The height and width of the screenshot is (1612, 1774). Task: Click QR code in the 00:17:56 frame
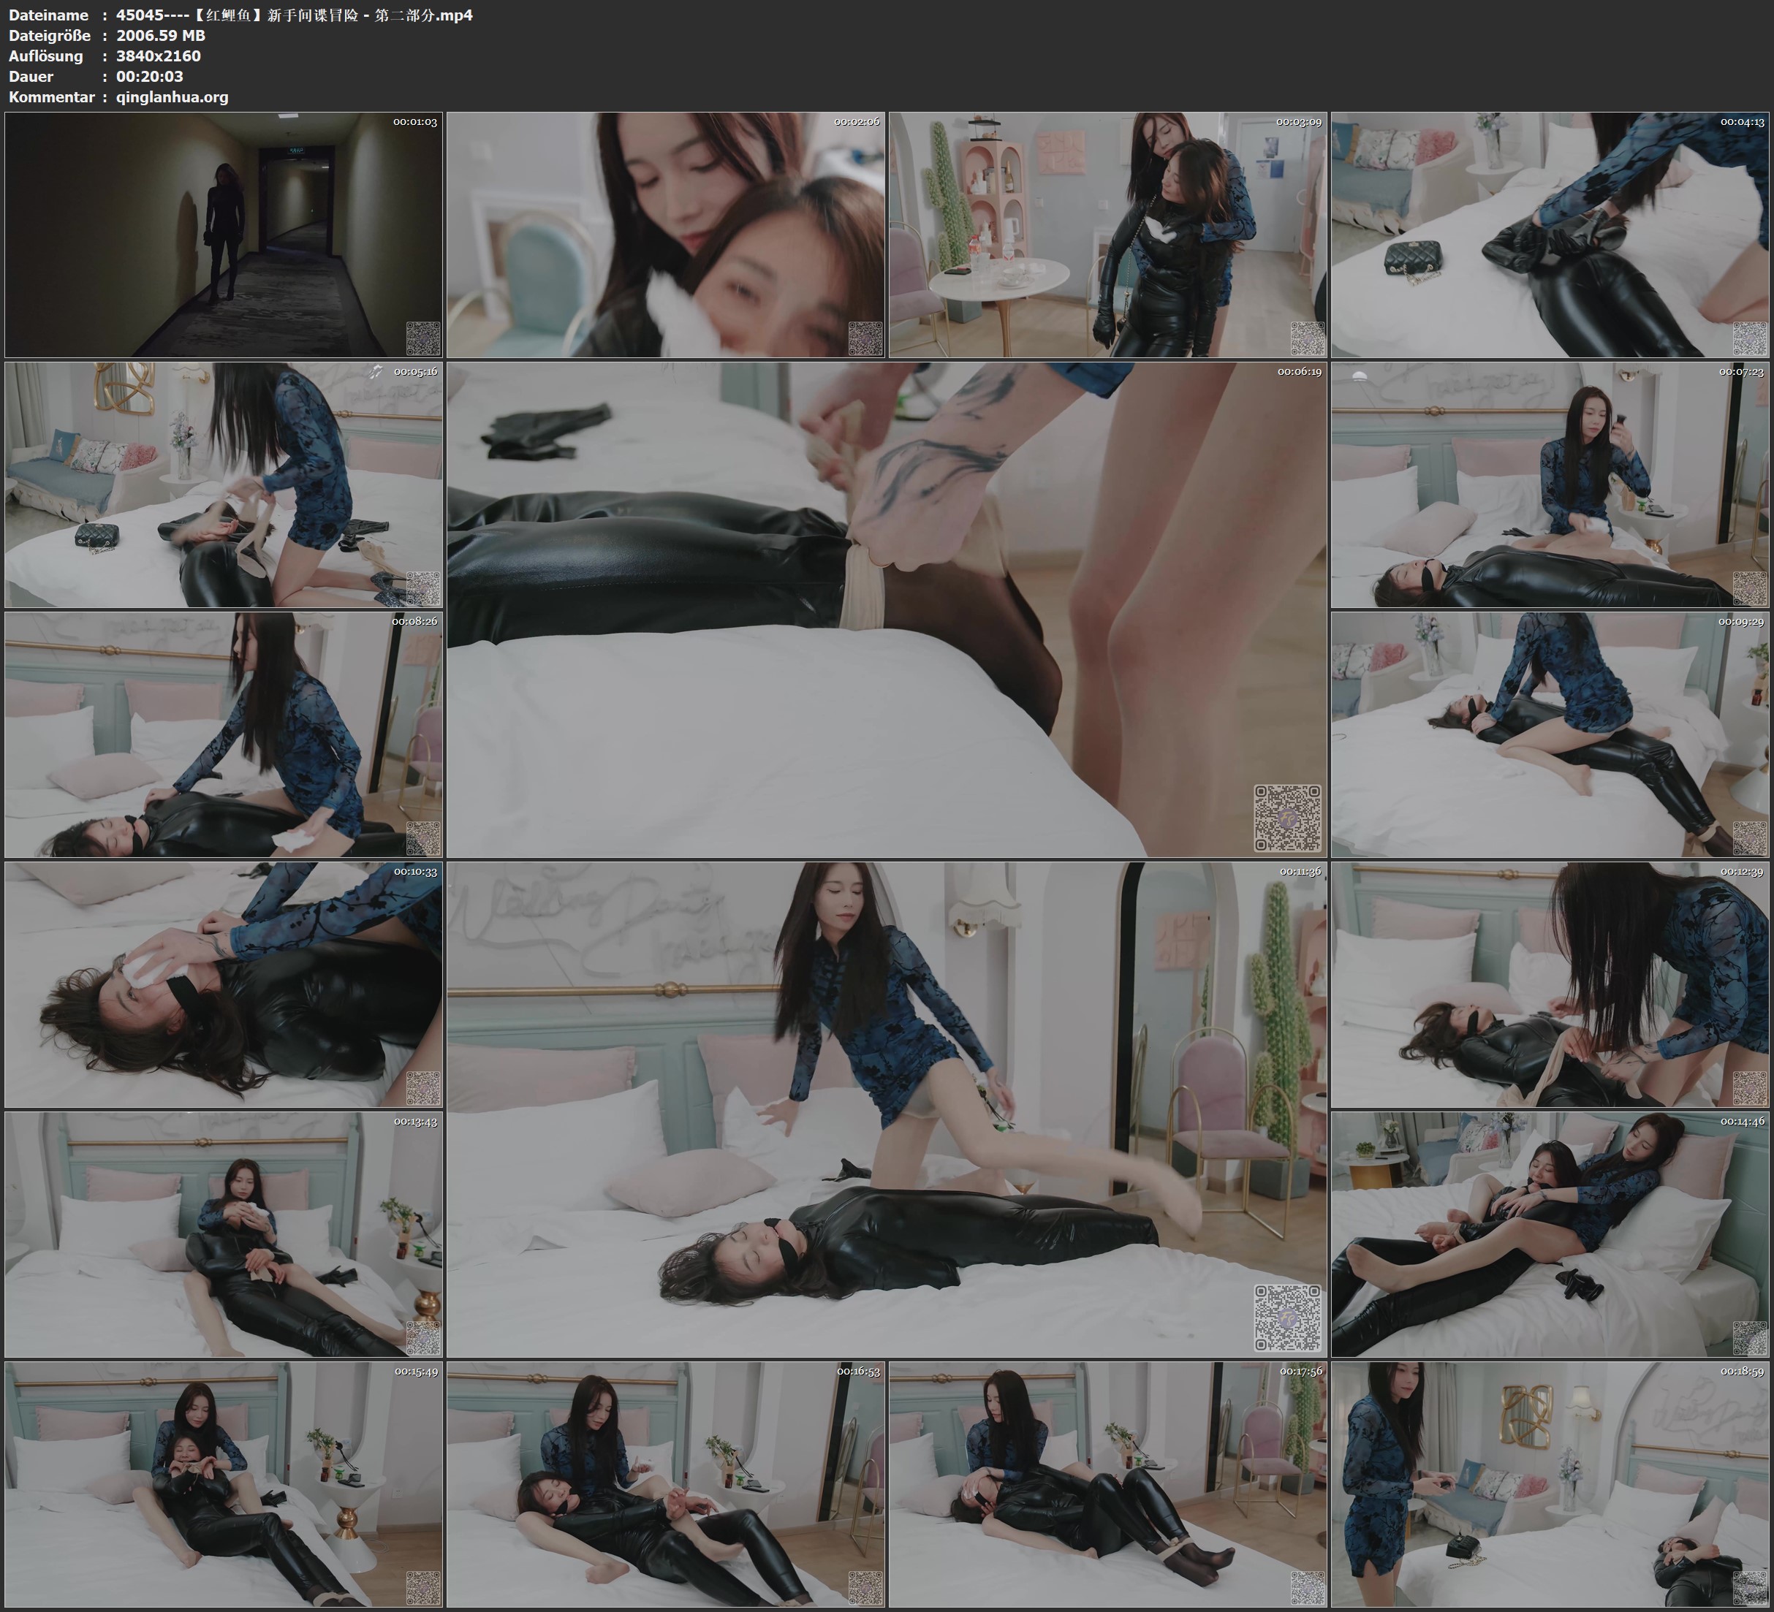click(x=1307, y=1588)
